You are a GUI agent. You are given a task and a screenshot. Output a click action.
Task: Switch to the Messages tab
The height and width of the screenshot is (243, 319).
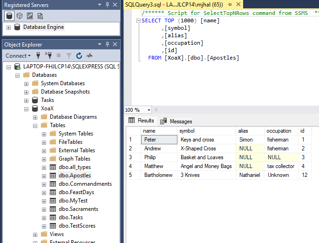pos(176,121)
